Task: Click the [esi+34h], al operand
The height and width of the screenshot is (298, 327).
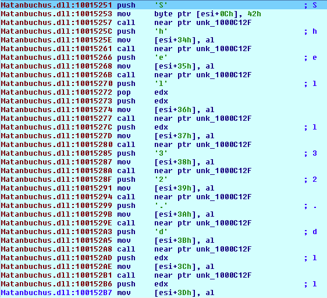Action: (x=184, y=40)
